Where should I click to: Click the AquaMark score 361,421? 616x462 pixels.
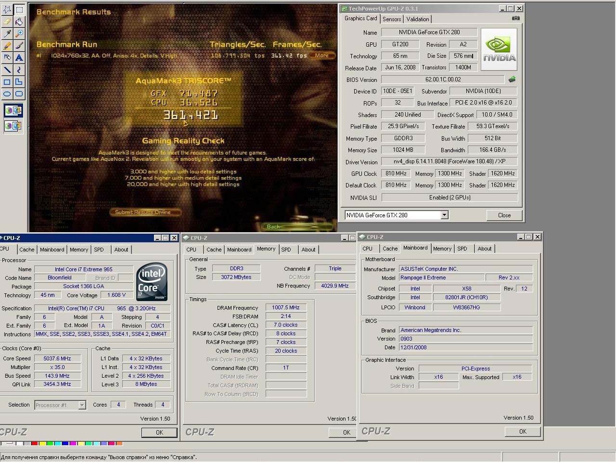(x=191, y=115)
